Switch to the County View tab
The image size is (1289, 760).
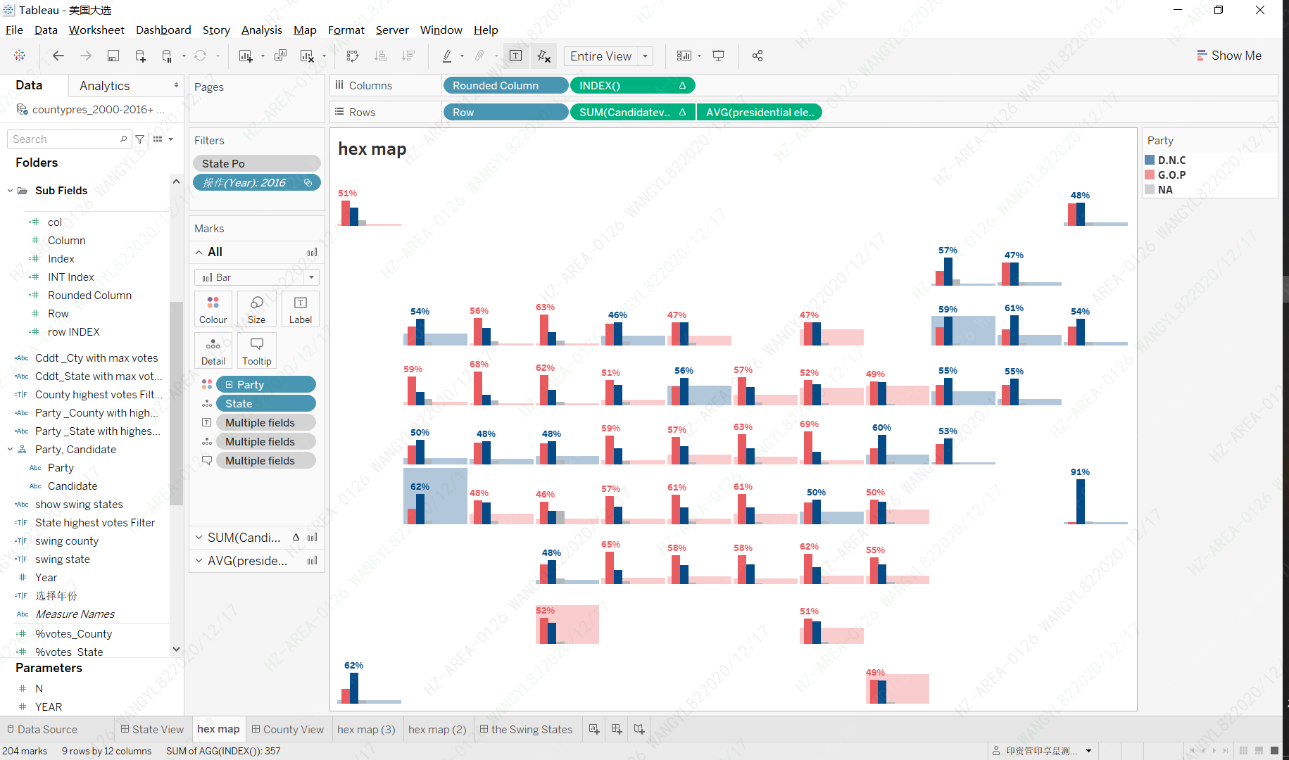(x=287, y=729)
